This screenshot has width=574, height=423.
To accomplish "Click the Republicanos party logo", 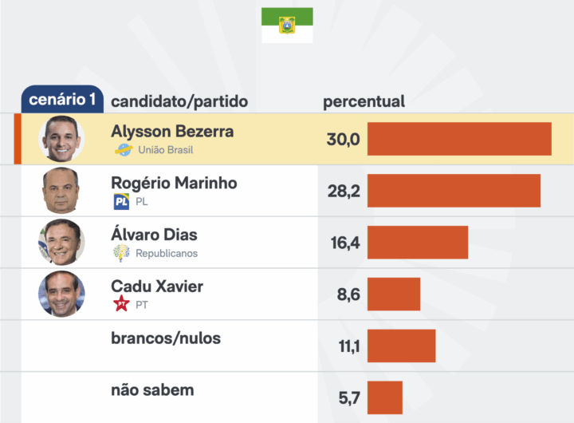I will (121, 254).
